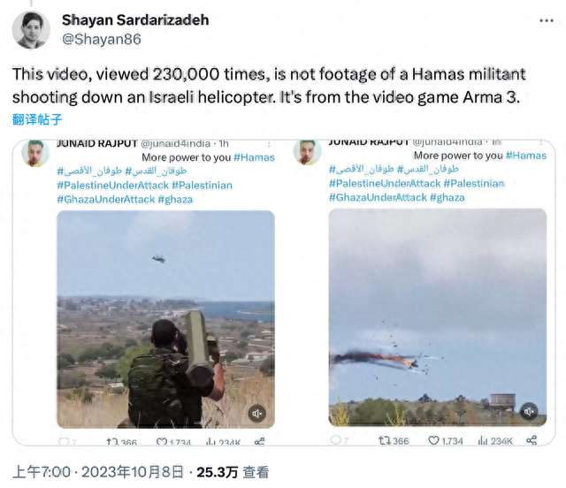Click the 翻译帖子 translate post link
The width and height of the screenshot is (566, 488).
(x=37, y=119)
